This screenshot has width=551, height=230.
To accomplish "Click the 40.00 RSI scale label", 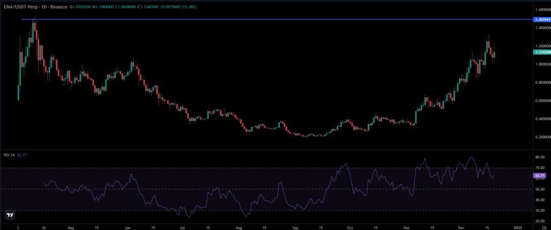I will tap(540, 200).
